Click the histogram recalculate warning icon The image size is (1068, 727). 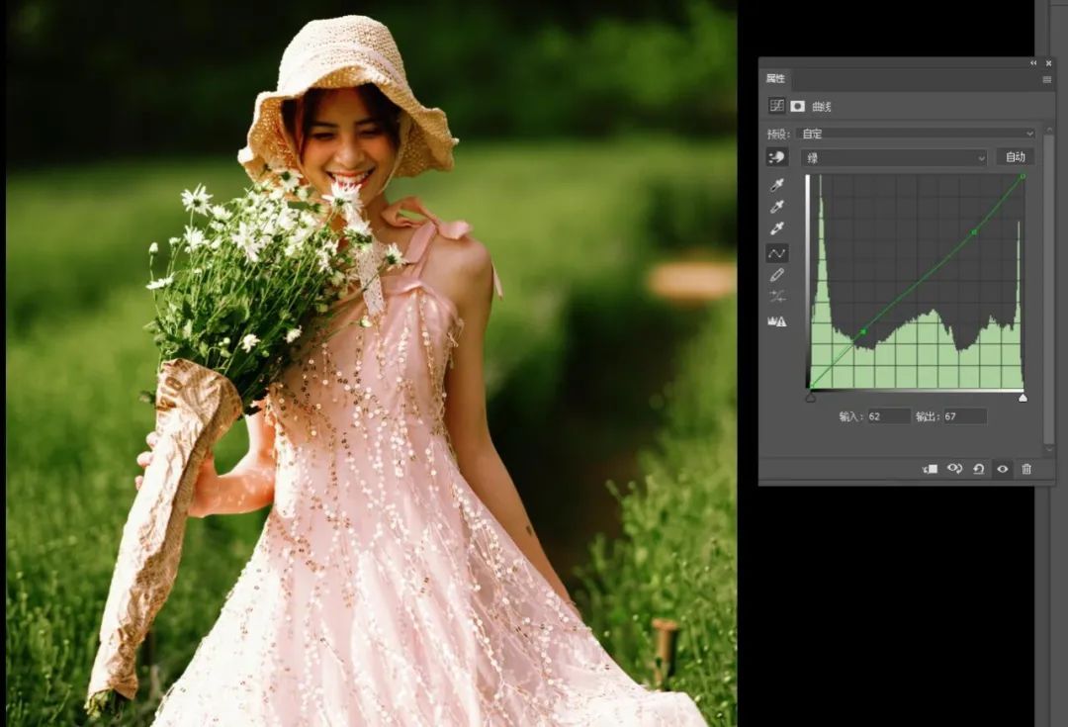pyautogui.click(x=777, y=320)
